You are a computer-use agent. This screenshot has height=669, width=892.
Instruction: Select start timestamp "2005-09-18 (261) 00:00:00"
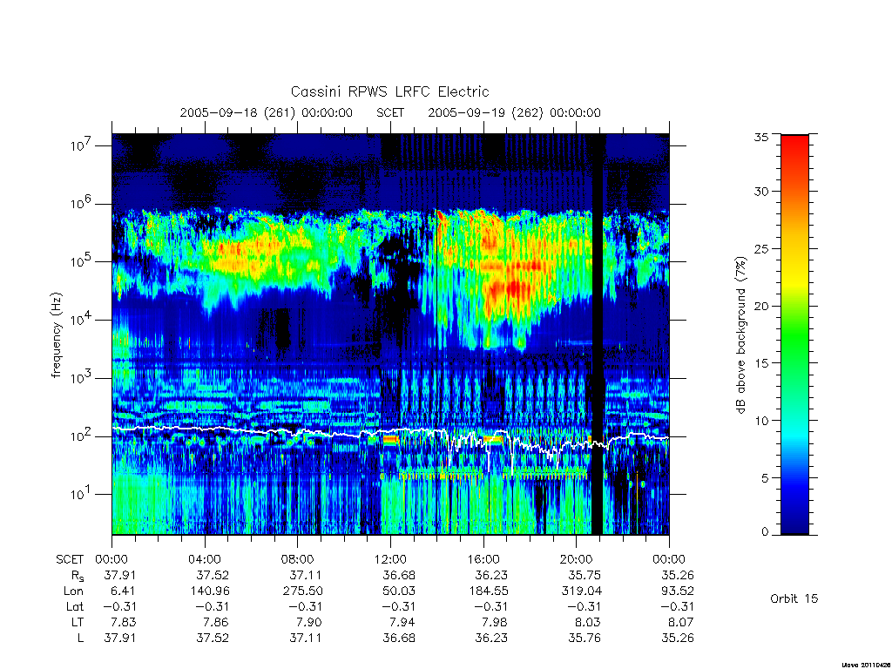[x=267, y=112]
